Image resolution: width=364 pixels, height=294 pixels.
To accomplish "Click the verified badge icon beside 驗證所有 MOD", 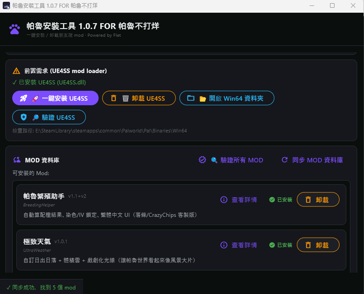I will click(x=202, y=160).
